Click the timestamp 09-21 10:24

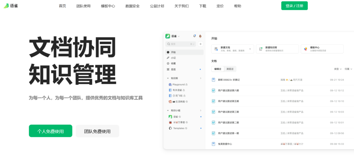pyautogui.click(x=337, y=80)
